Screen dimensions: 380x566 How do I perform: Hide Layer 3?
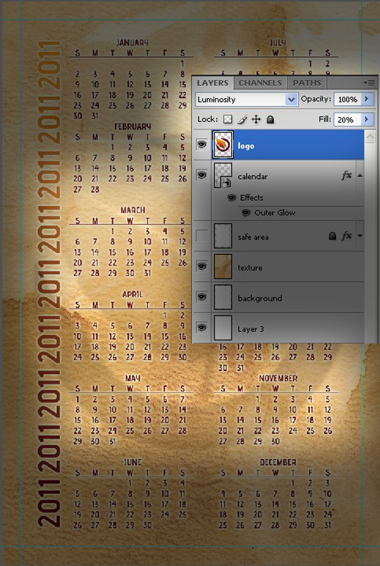(202, 327)
